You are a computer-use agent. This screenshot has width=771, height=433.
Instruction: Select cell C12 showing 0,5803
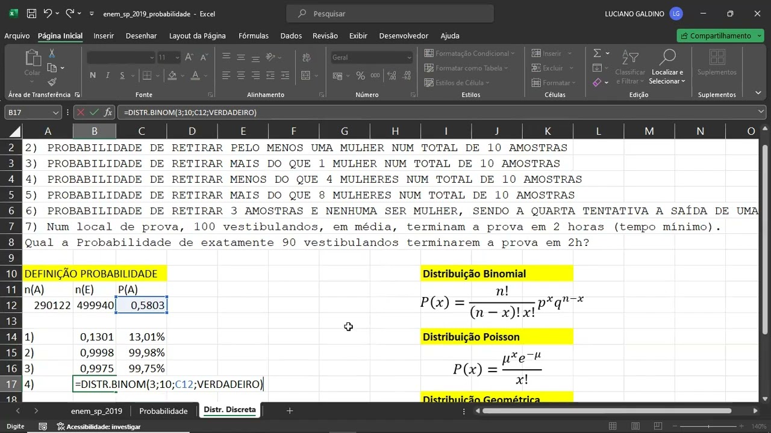142,305
